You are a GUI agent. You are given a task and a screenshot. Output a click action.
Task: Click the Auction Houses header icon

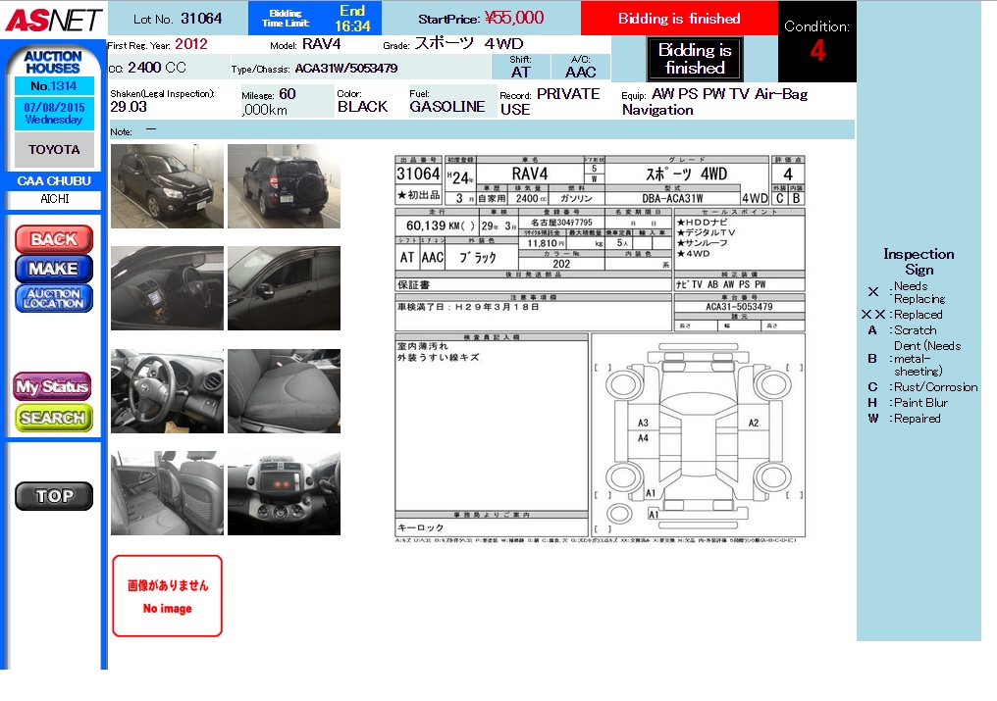pyautogui.click(x=53, y=63)
